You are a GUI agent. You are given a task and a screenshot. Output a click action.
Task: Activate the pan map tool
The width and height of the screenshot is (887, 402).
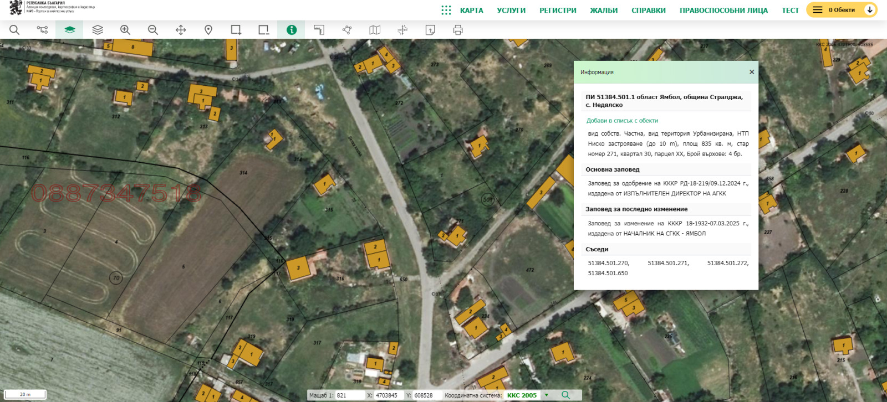click(181, 30)
